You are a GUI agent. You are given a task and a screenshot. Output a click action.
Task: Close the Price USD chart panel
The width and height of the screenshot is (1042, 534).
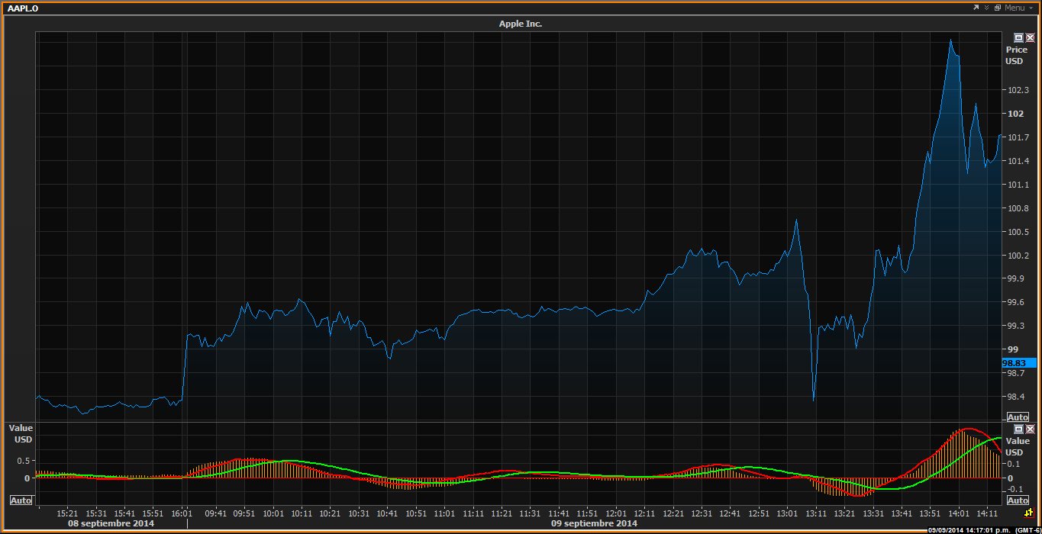tap(1030, 37)
